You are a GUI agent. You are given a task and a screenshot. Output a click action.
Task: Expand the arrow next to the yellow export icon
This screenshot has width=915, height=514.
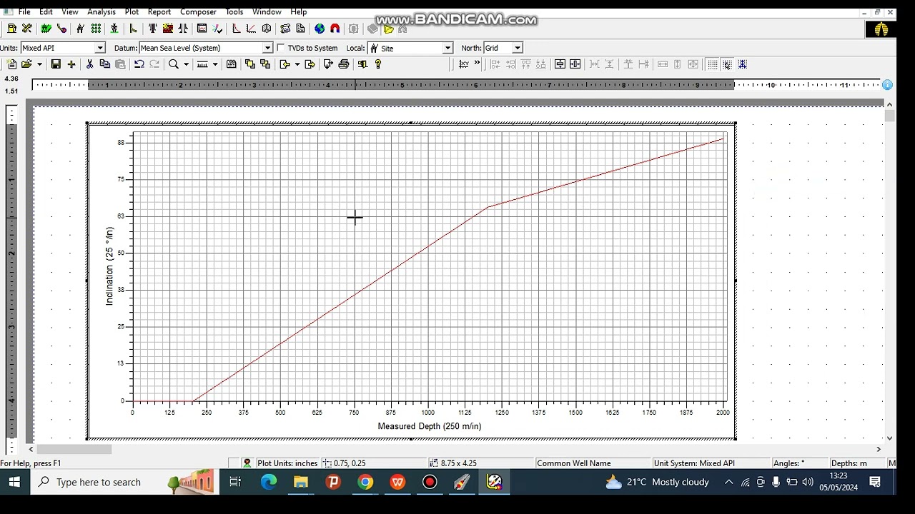[x=297, y=64]
